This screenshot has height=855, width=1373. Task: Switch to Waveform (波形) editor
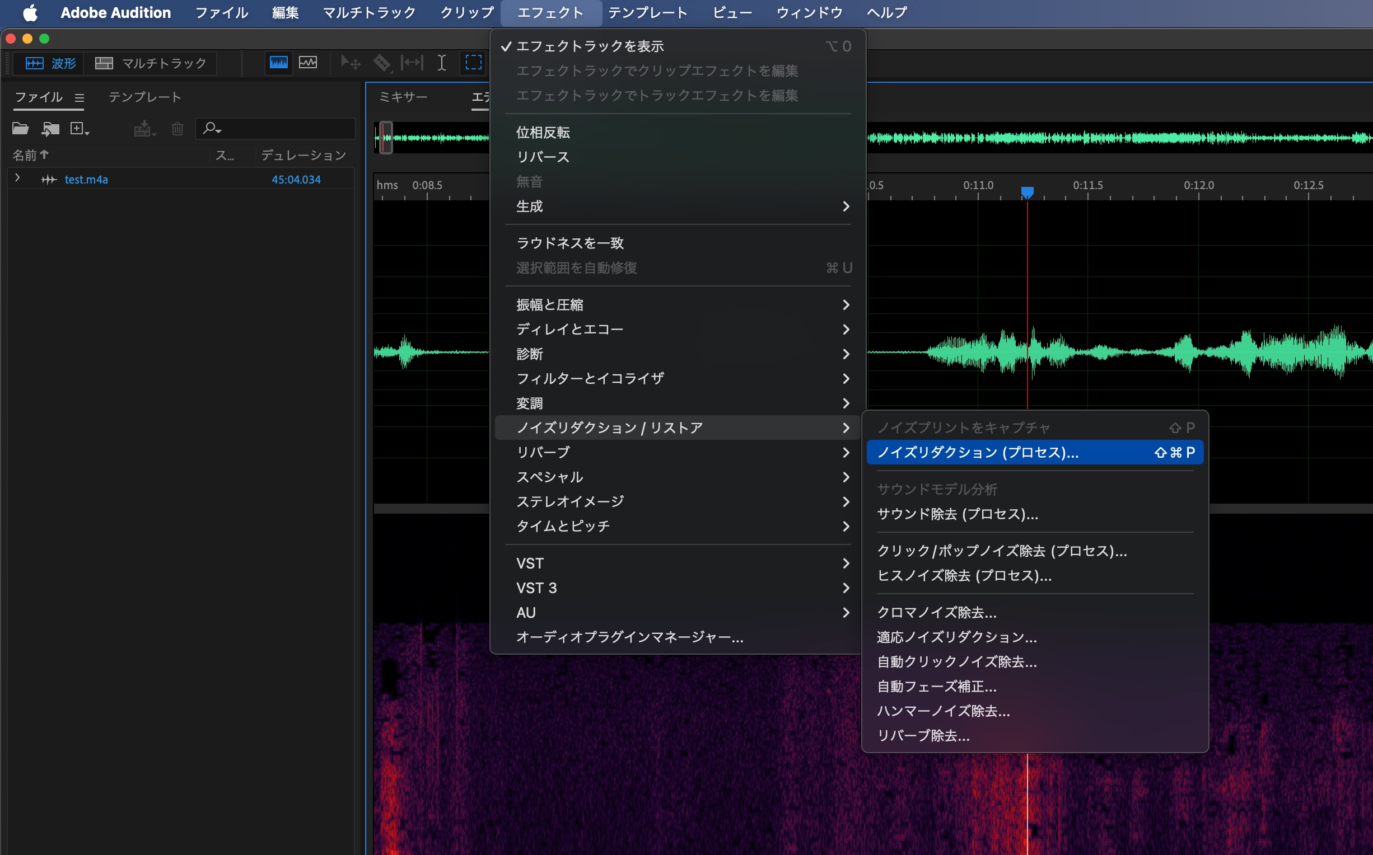tap(50, 63)
